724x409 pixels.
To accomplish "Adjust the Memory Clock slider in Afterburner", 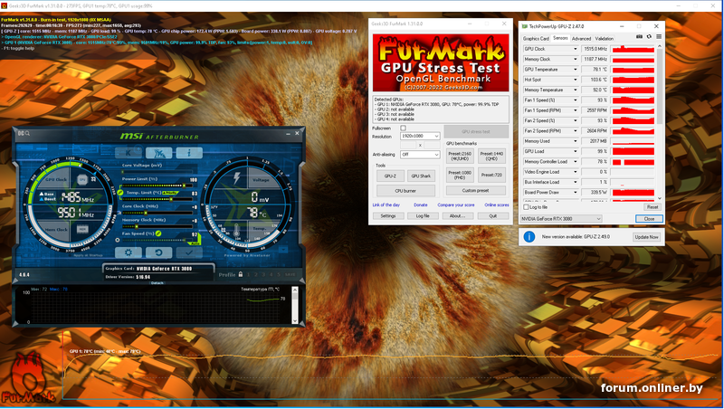I will point(157,226).
